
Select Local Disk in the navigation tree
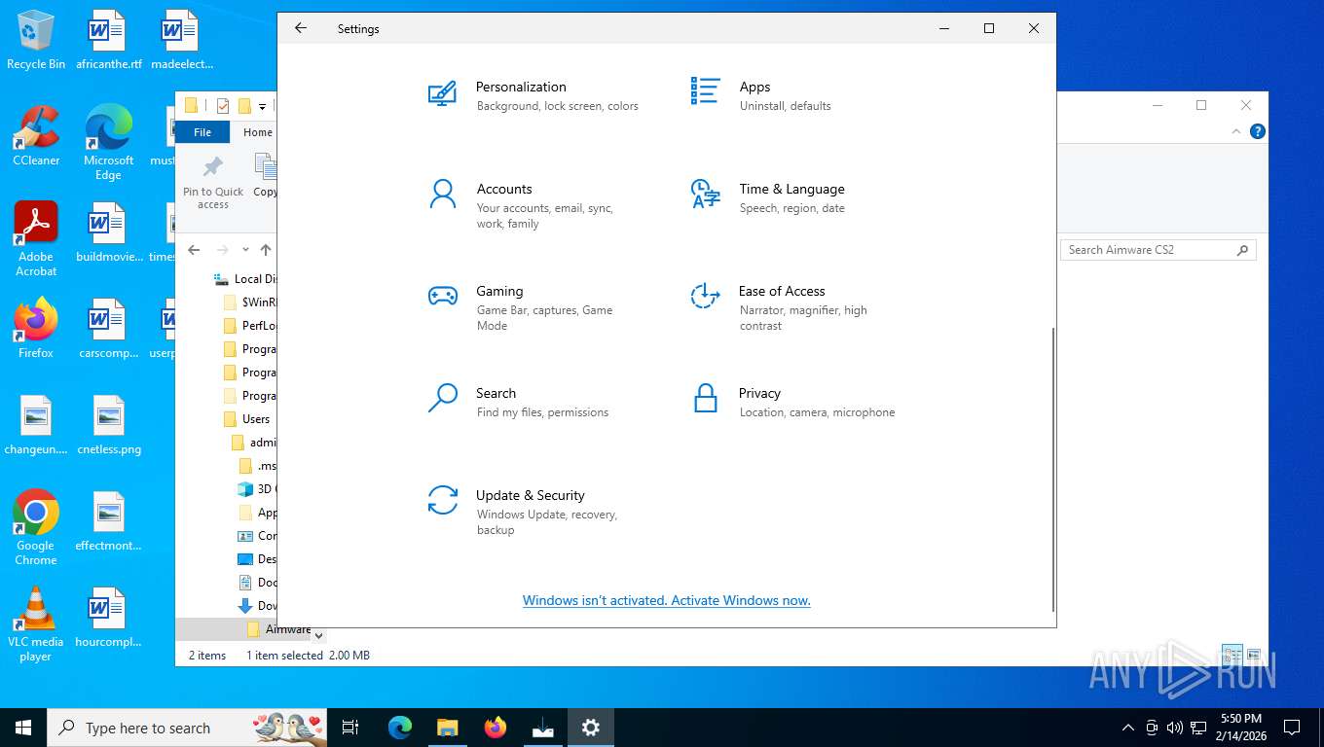point(245,279)
